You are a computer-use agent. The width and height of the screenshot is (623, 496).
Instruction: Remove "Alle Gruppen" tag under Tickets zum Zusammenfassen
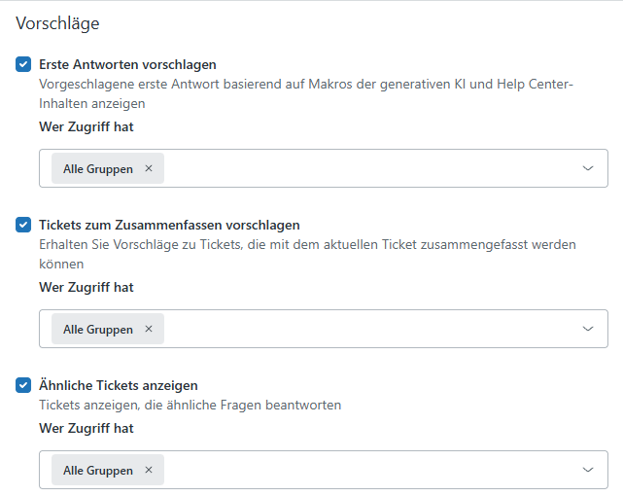point(149,329)
